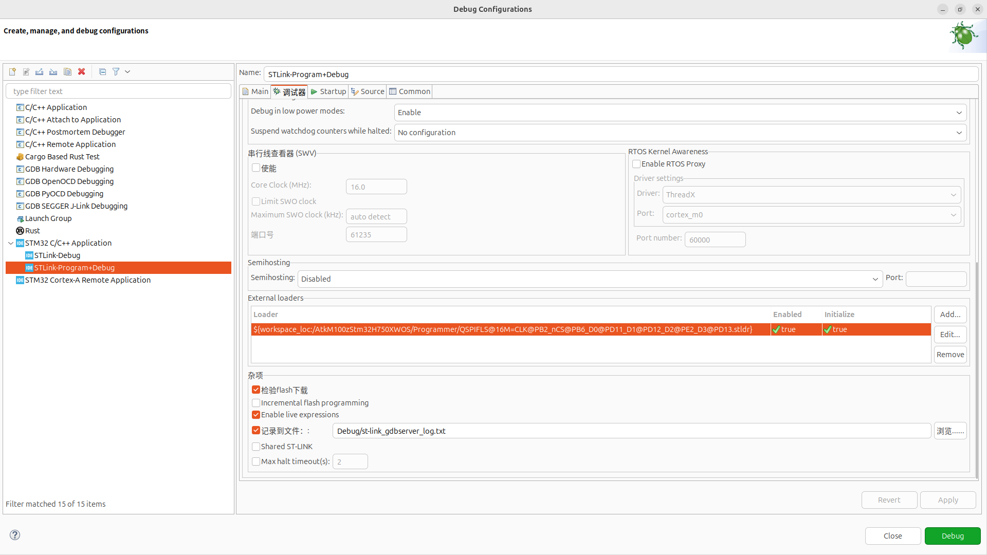The height and width of the screenshot is (555, 987).
Task: Select GDB SEGGER J-Link Debugging entry
Action: click(x=76, y=206)
